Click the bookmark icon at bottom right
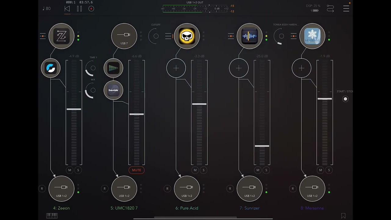The width and height of the screenshot is (391, 220). pos(343,216)
